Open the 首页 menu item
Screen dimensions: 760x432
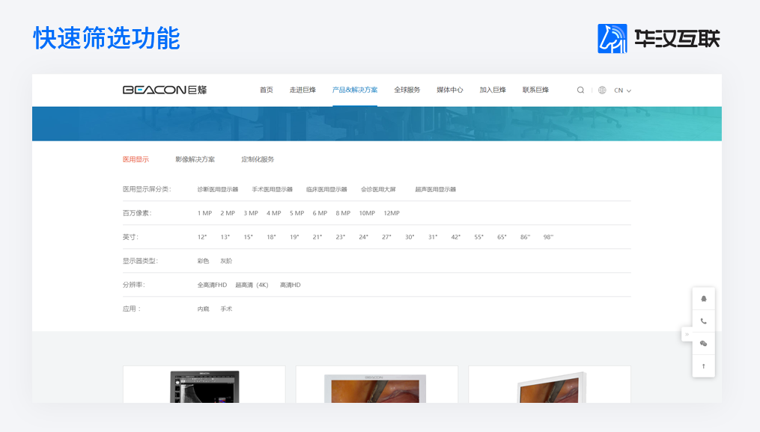click(x=266, y=90)
